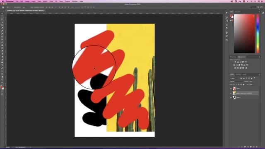Add a Levels adjustment
This screenshot has width=265, height=149.
[x=238, y=62]
